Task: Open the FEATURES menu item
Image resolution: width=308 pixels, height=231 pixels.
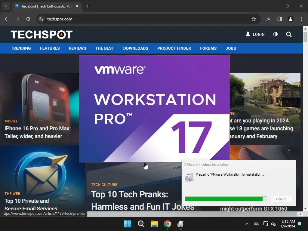Action: pyautogui.click(x=50, y=48)
